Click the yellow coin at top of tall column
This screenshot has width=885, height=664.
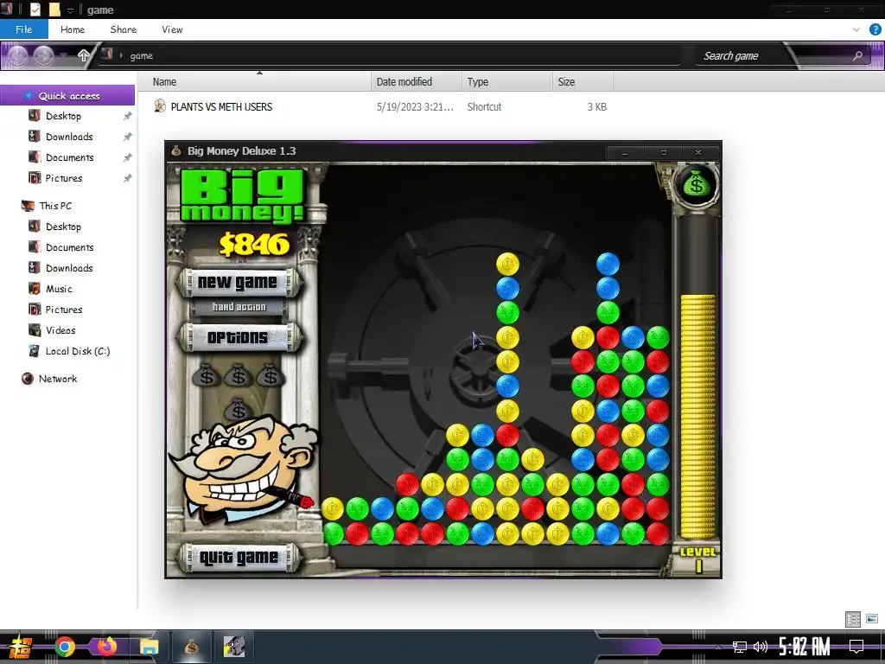507,264
